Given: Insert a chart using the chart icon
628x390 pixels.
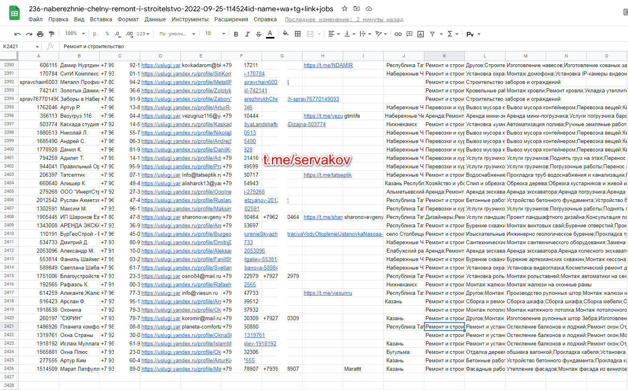Looking at the screenshot, I should (421, 34).
